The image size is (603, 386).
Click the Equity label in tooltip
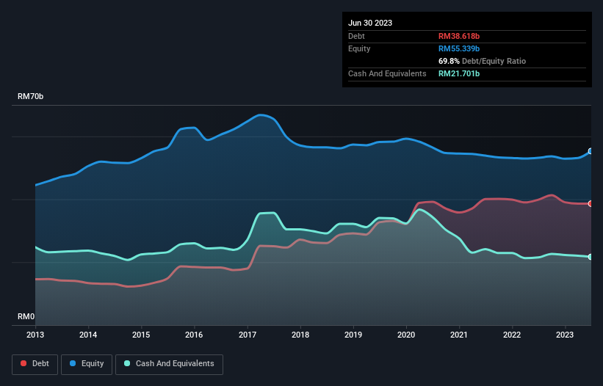359,48
